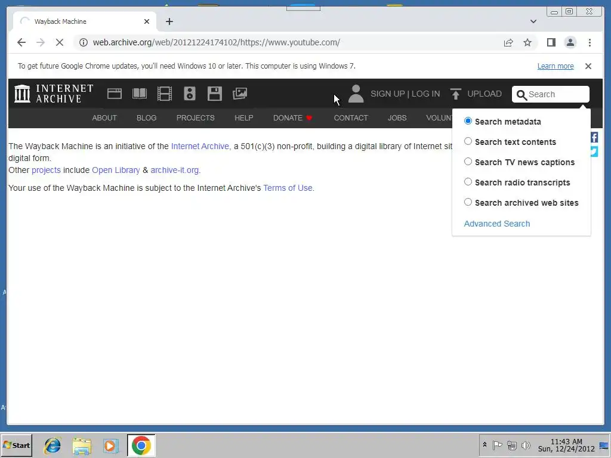Open the BLOG menu item
This screenshot has height=458, width=611.
[147, 118]
